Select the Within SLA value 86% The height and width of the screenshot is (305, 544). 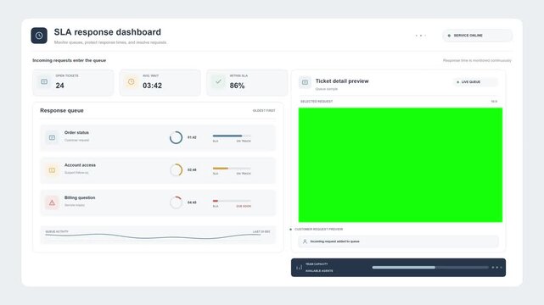[237, 86]
